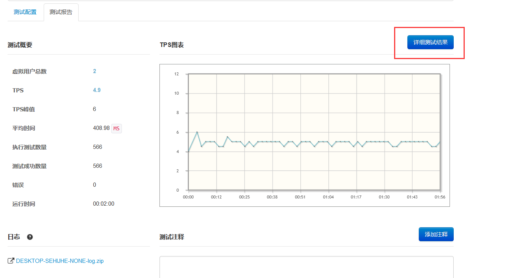The width and height of the screenshot is (508, 278).
Task: Switch to the 测试配置 tab
Action: 25,12
